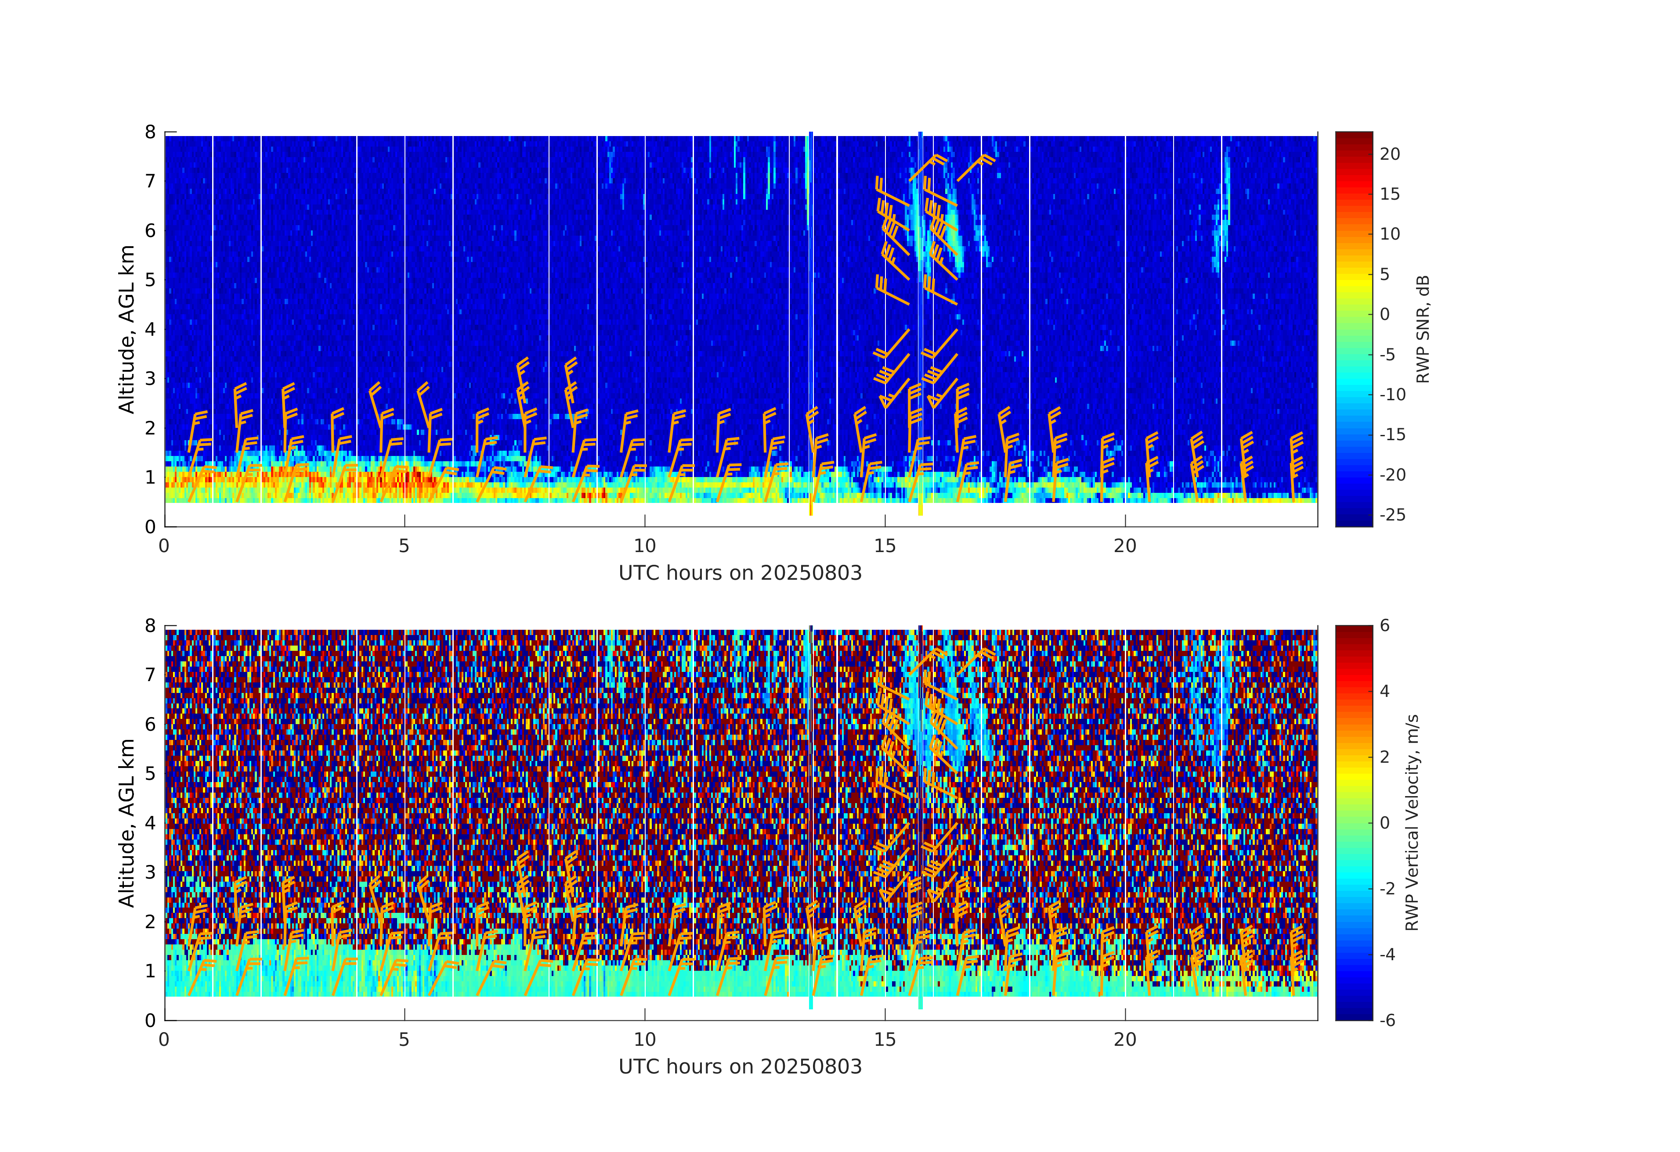Click the 6 m/s tick on the velocity colorbar

coord(1385,625)
